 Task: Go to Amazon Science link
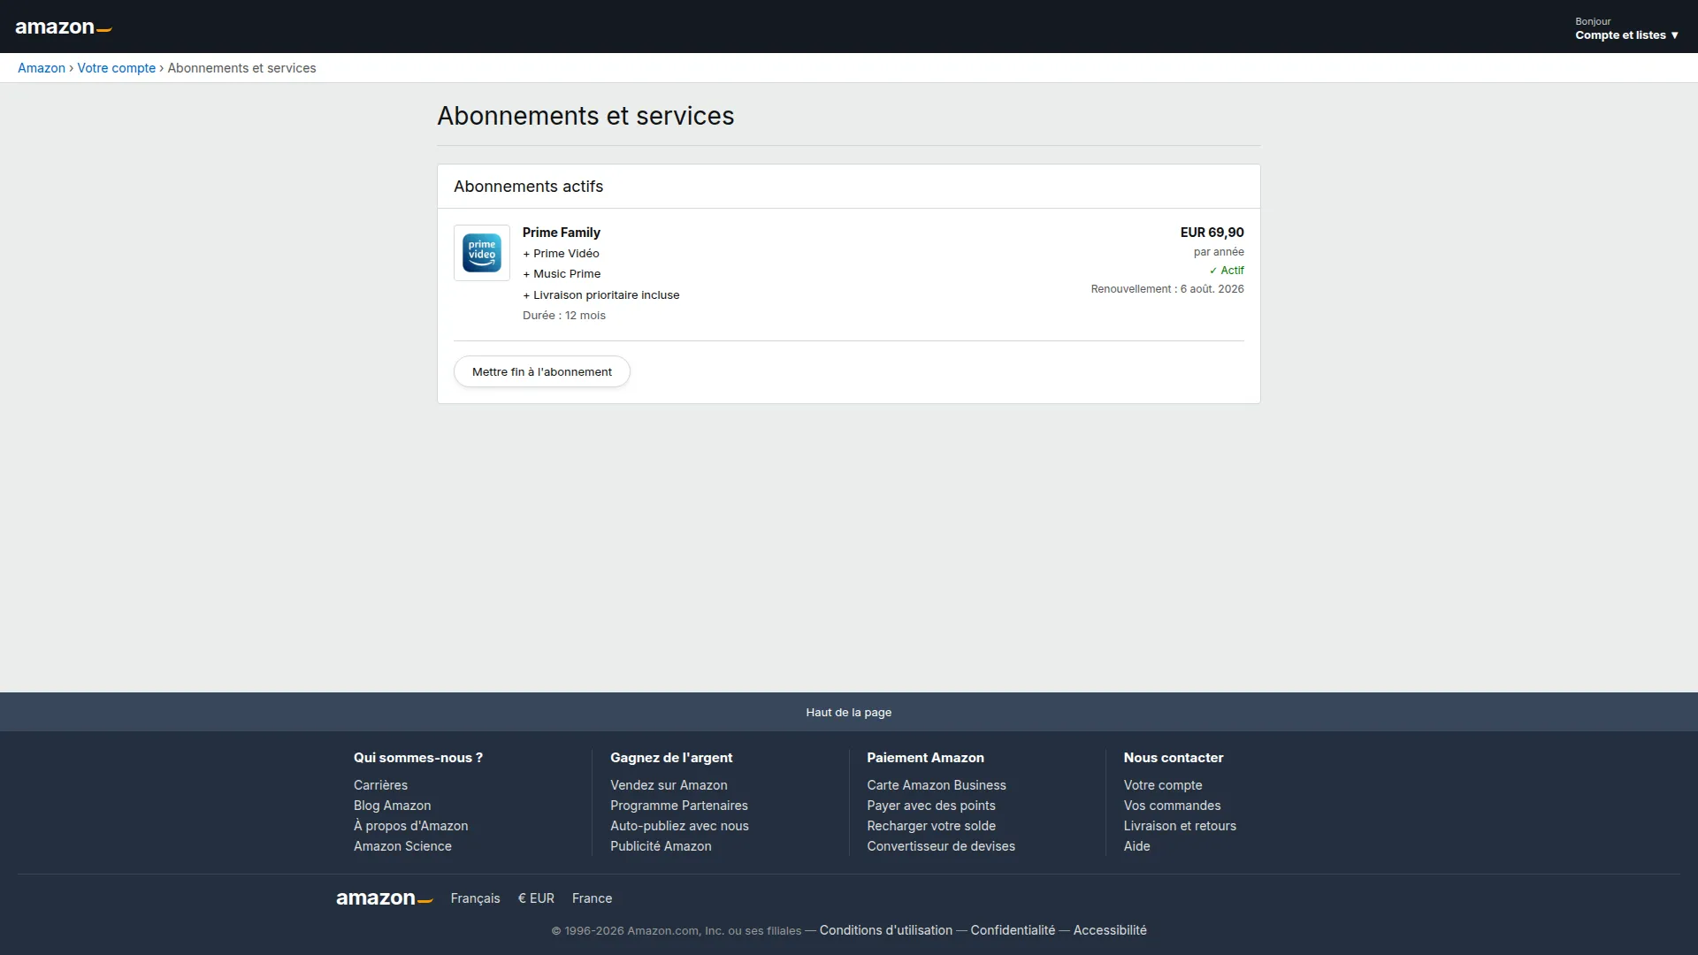point(402,846)
